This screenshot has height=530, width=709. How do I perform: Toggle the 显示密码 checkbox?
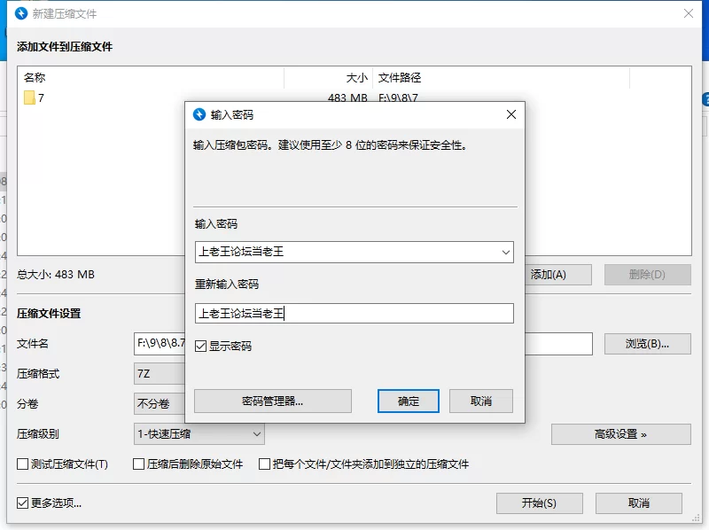click(x=200, y=347)
